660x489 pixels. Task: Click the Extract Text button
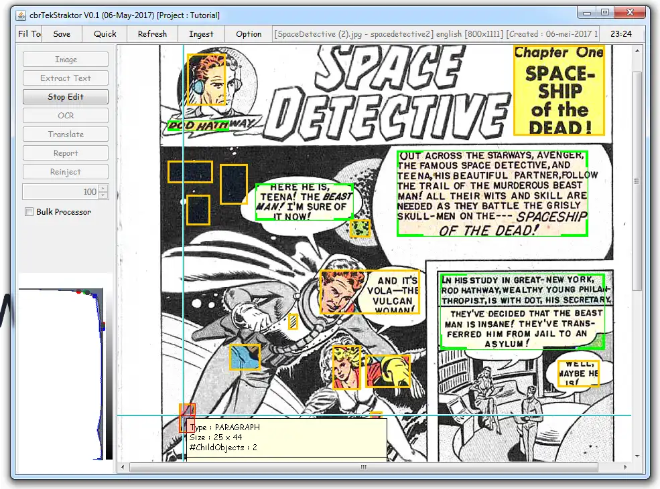point(66,78)
